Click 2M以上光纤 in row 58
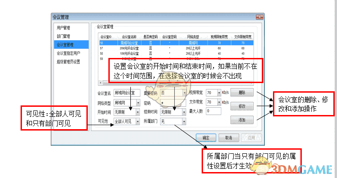Viewport: 337px width, 178px height. pos(193,53)
